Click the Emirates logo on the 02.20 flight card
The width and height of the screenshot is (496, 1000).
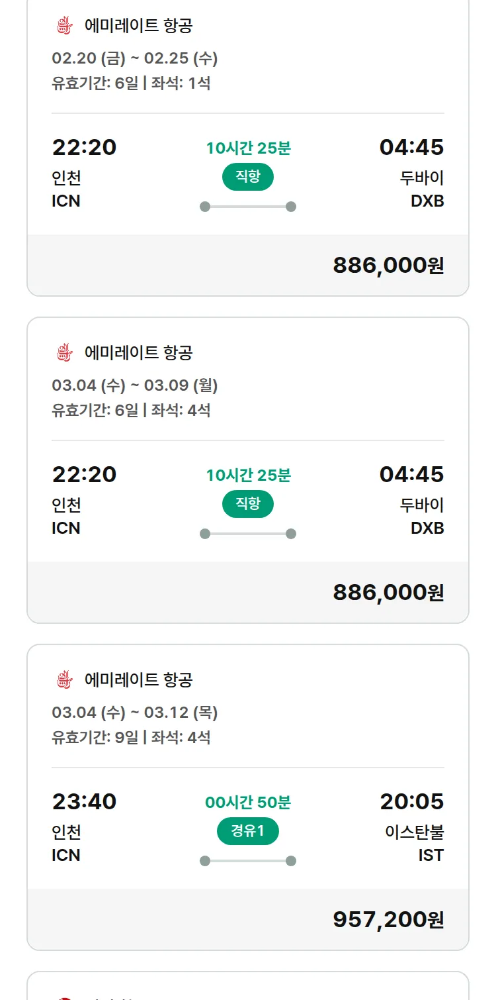(63, 26)
